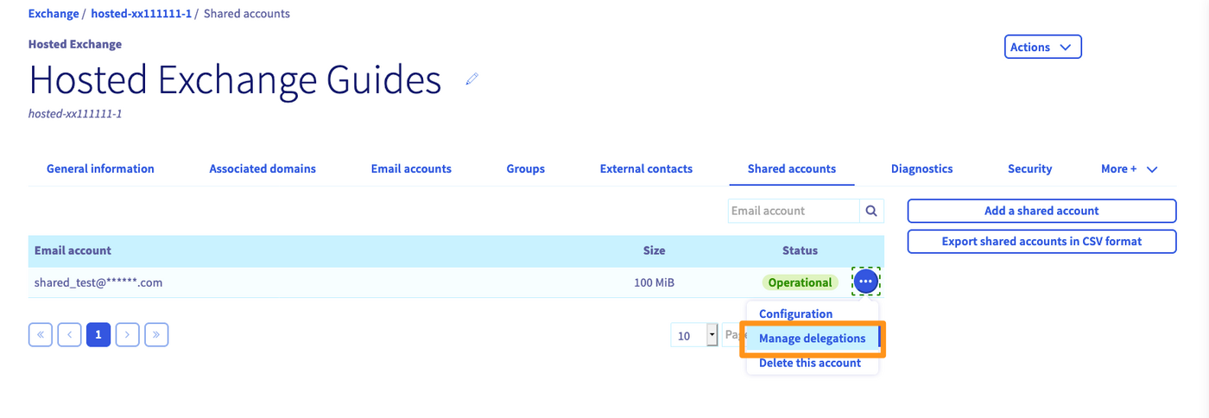Click Export shared accounts in CSV format
The height and width of the screenshot is (418, 1209).
click(x=1041, y=242)
